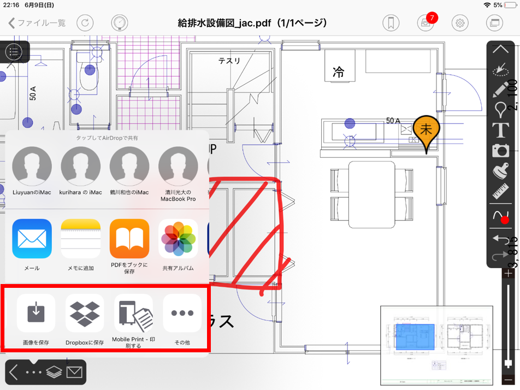Image resolution: width=520 pixels, height=390 pixels.
Task: Open the layers icon in bottom toolbar
Action: (54, 373)
